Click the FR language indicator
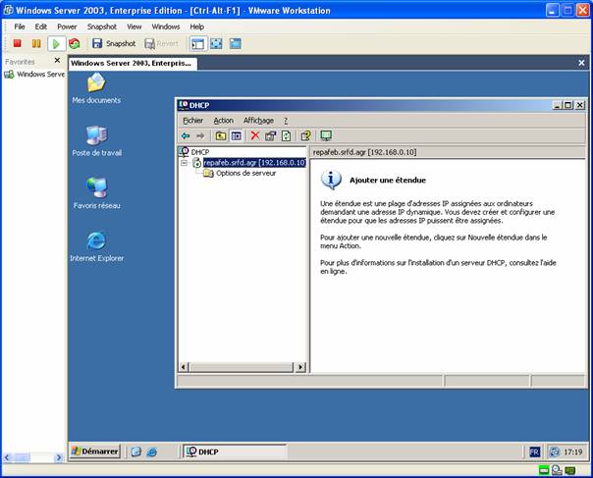Screen dimensions: 593x478 (534, 451)
